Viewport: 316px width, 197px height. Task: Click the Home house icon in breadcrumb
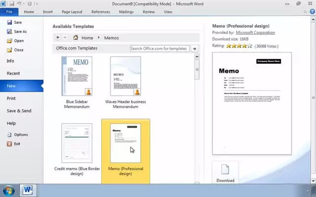point(76,37)
